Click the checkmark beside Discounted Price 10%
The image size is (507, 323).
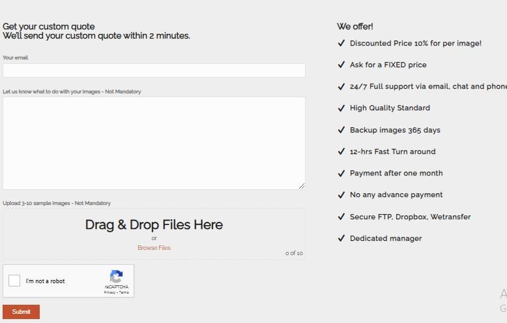click(x=341, y=43)
